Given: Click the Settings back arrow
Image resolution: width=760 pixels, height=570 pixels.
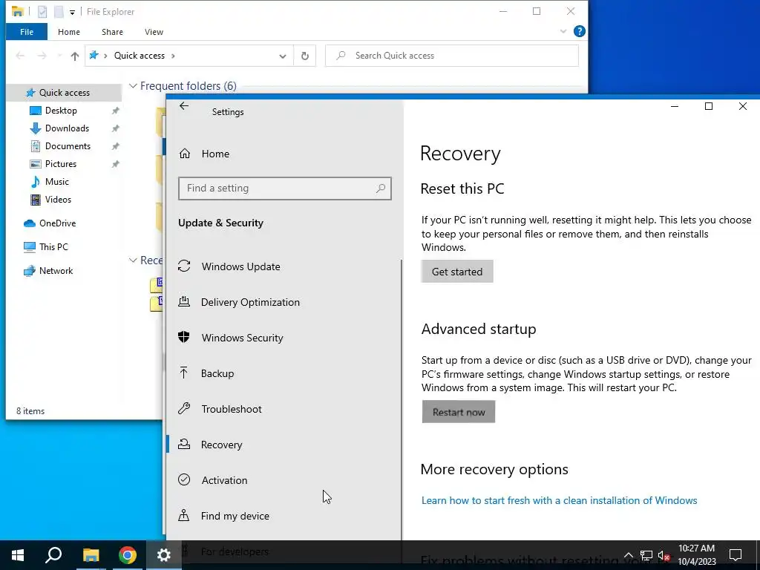Looking at the screenshot, I should [x=184, y=106].
